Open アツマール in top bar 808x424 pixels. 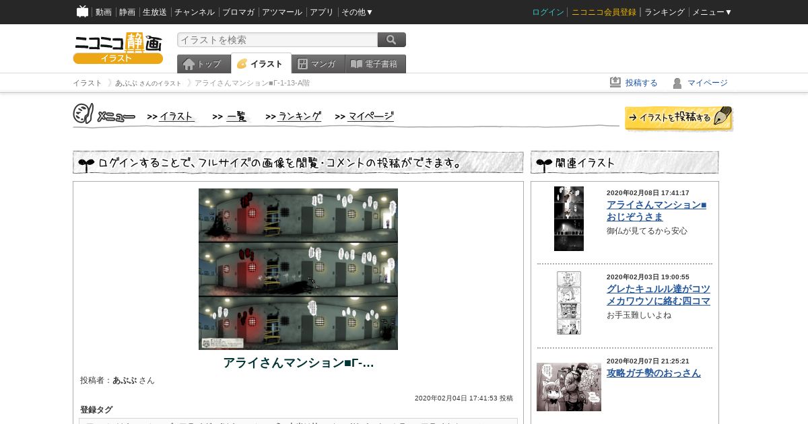click(x=282, y=12)
